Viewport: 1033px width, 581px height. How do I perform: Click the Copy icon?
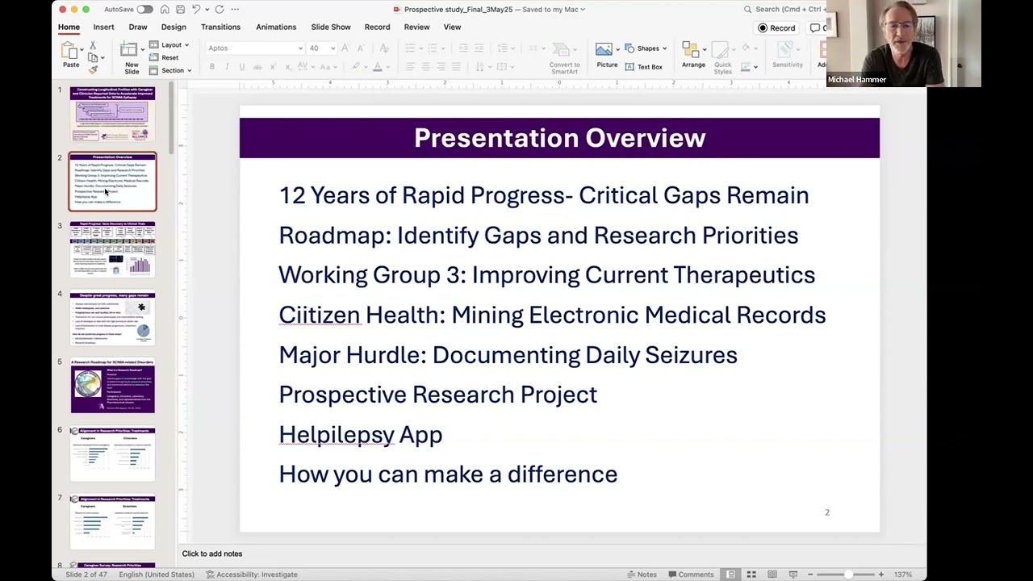coord(93,58)
